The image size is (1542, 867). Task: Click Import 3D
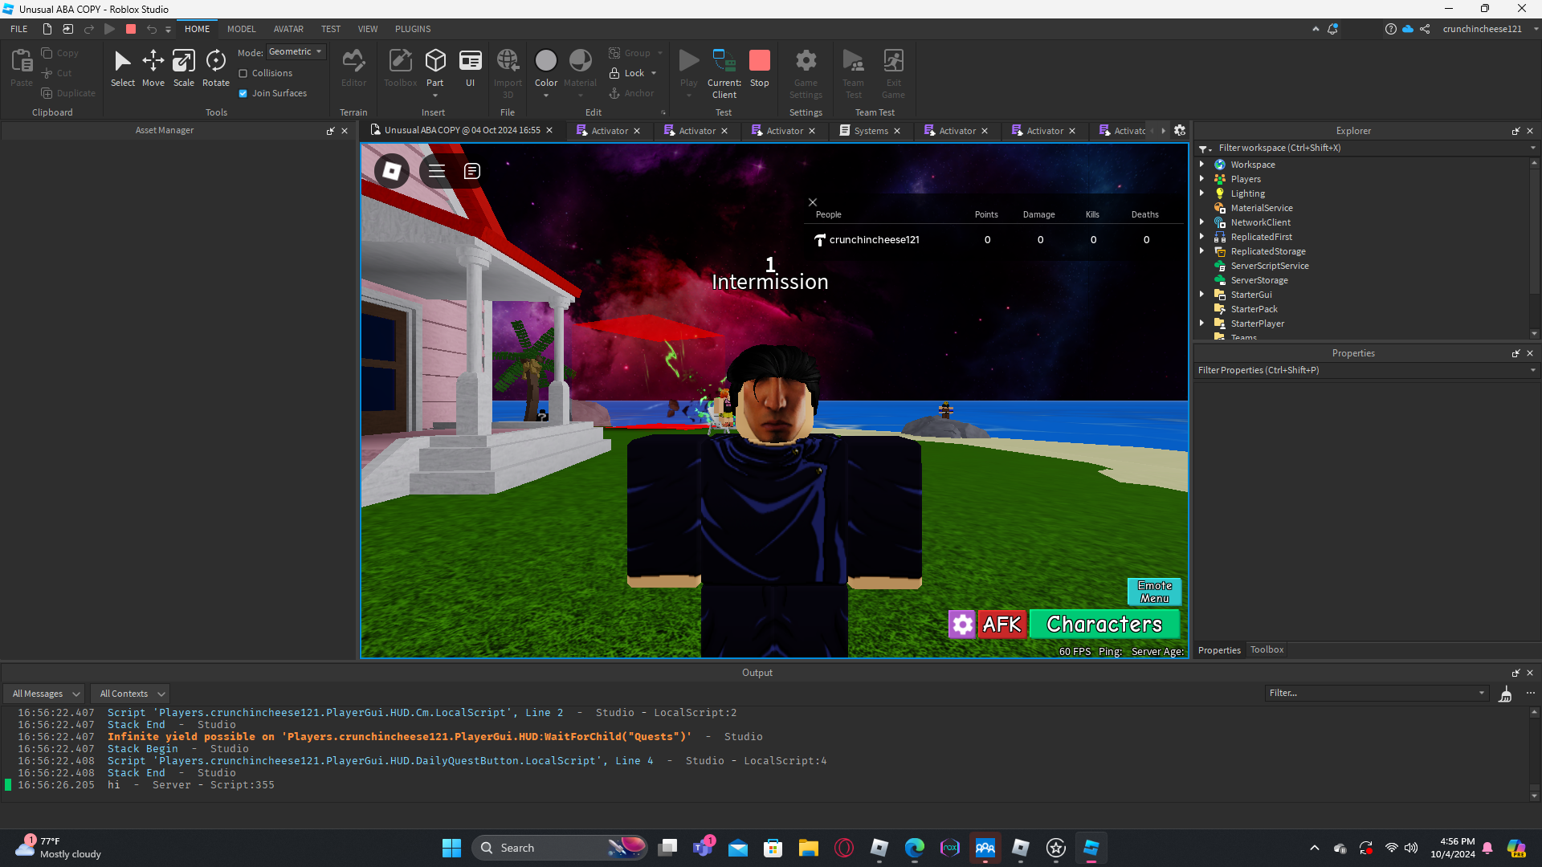(x=508, y=72)
